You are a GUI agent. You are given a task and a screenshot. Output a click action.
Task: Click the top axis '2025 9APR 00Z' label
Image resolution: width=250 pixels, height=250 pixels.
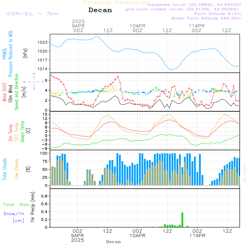(x=78, y=26)
